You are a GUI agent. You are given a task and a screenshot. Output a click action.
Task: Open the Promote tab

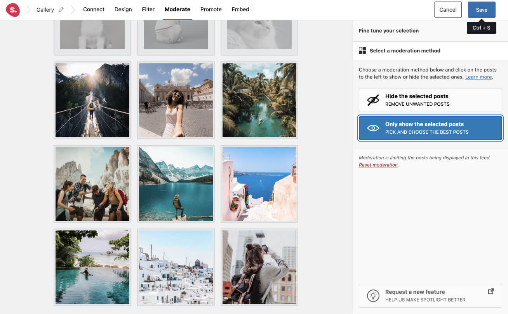pos(211,9)
